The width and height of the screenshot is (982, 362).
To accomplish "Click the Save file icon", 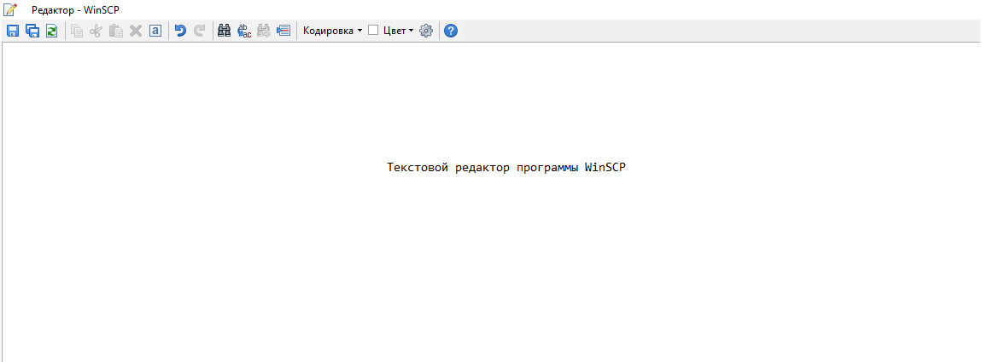I will [13, 31].
